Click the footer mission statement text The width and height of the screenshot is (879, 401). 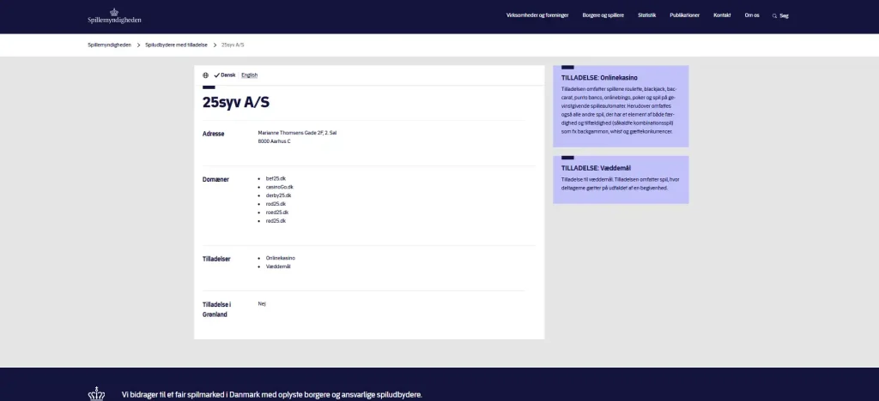tap(272, 395)
